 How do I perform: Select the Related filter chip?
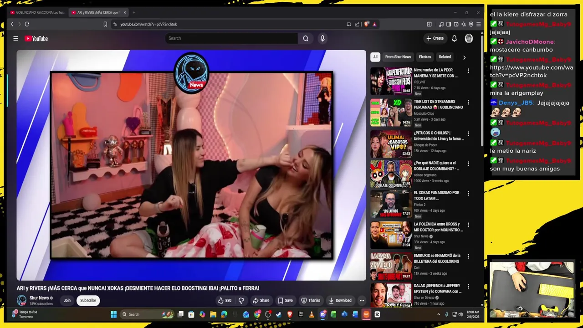[x=445, y=57]
